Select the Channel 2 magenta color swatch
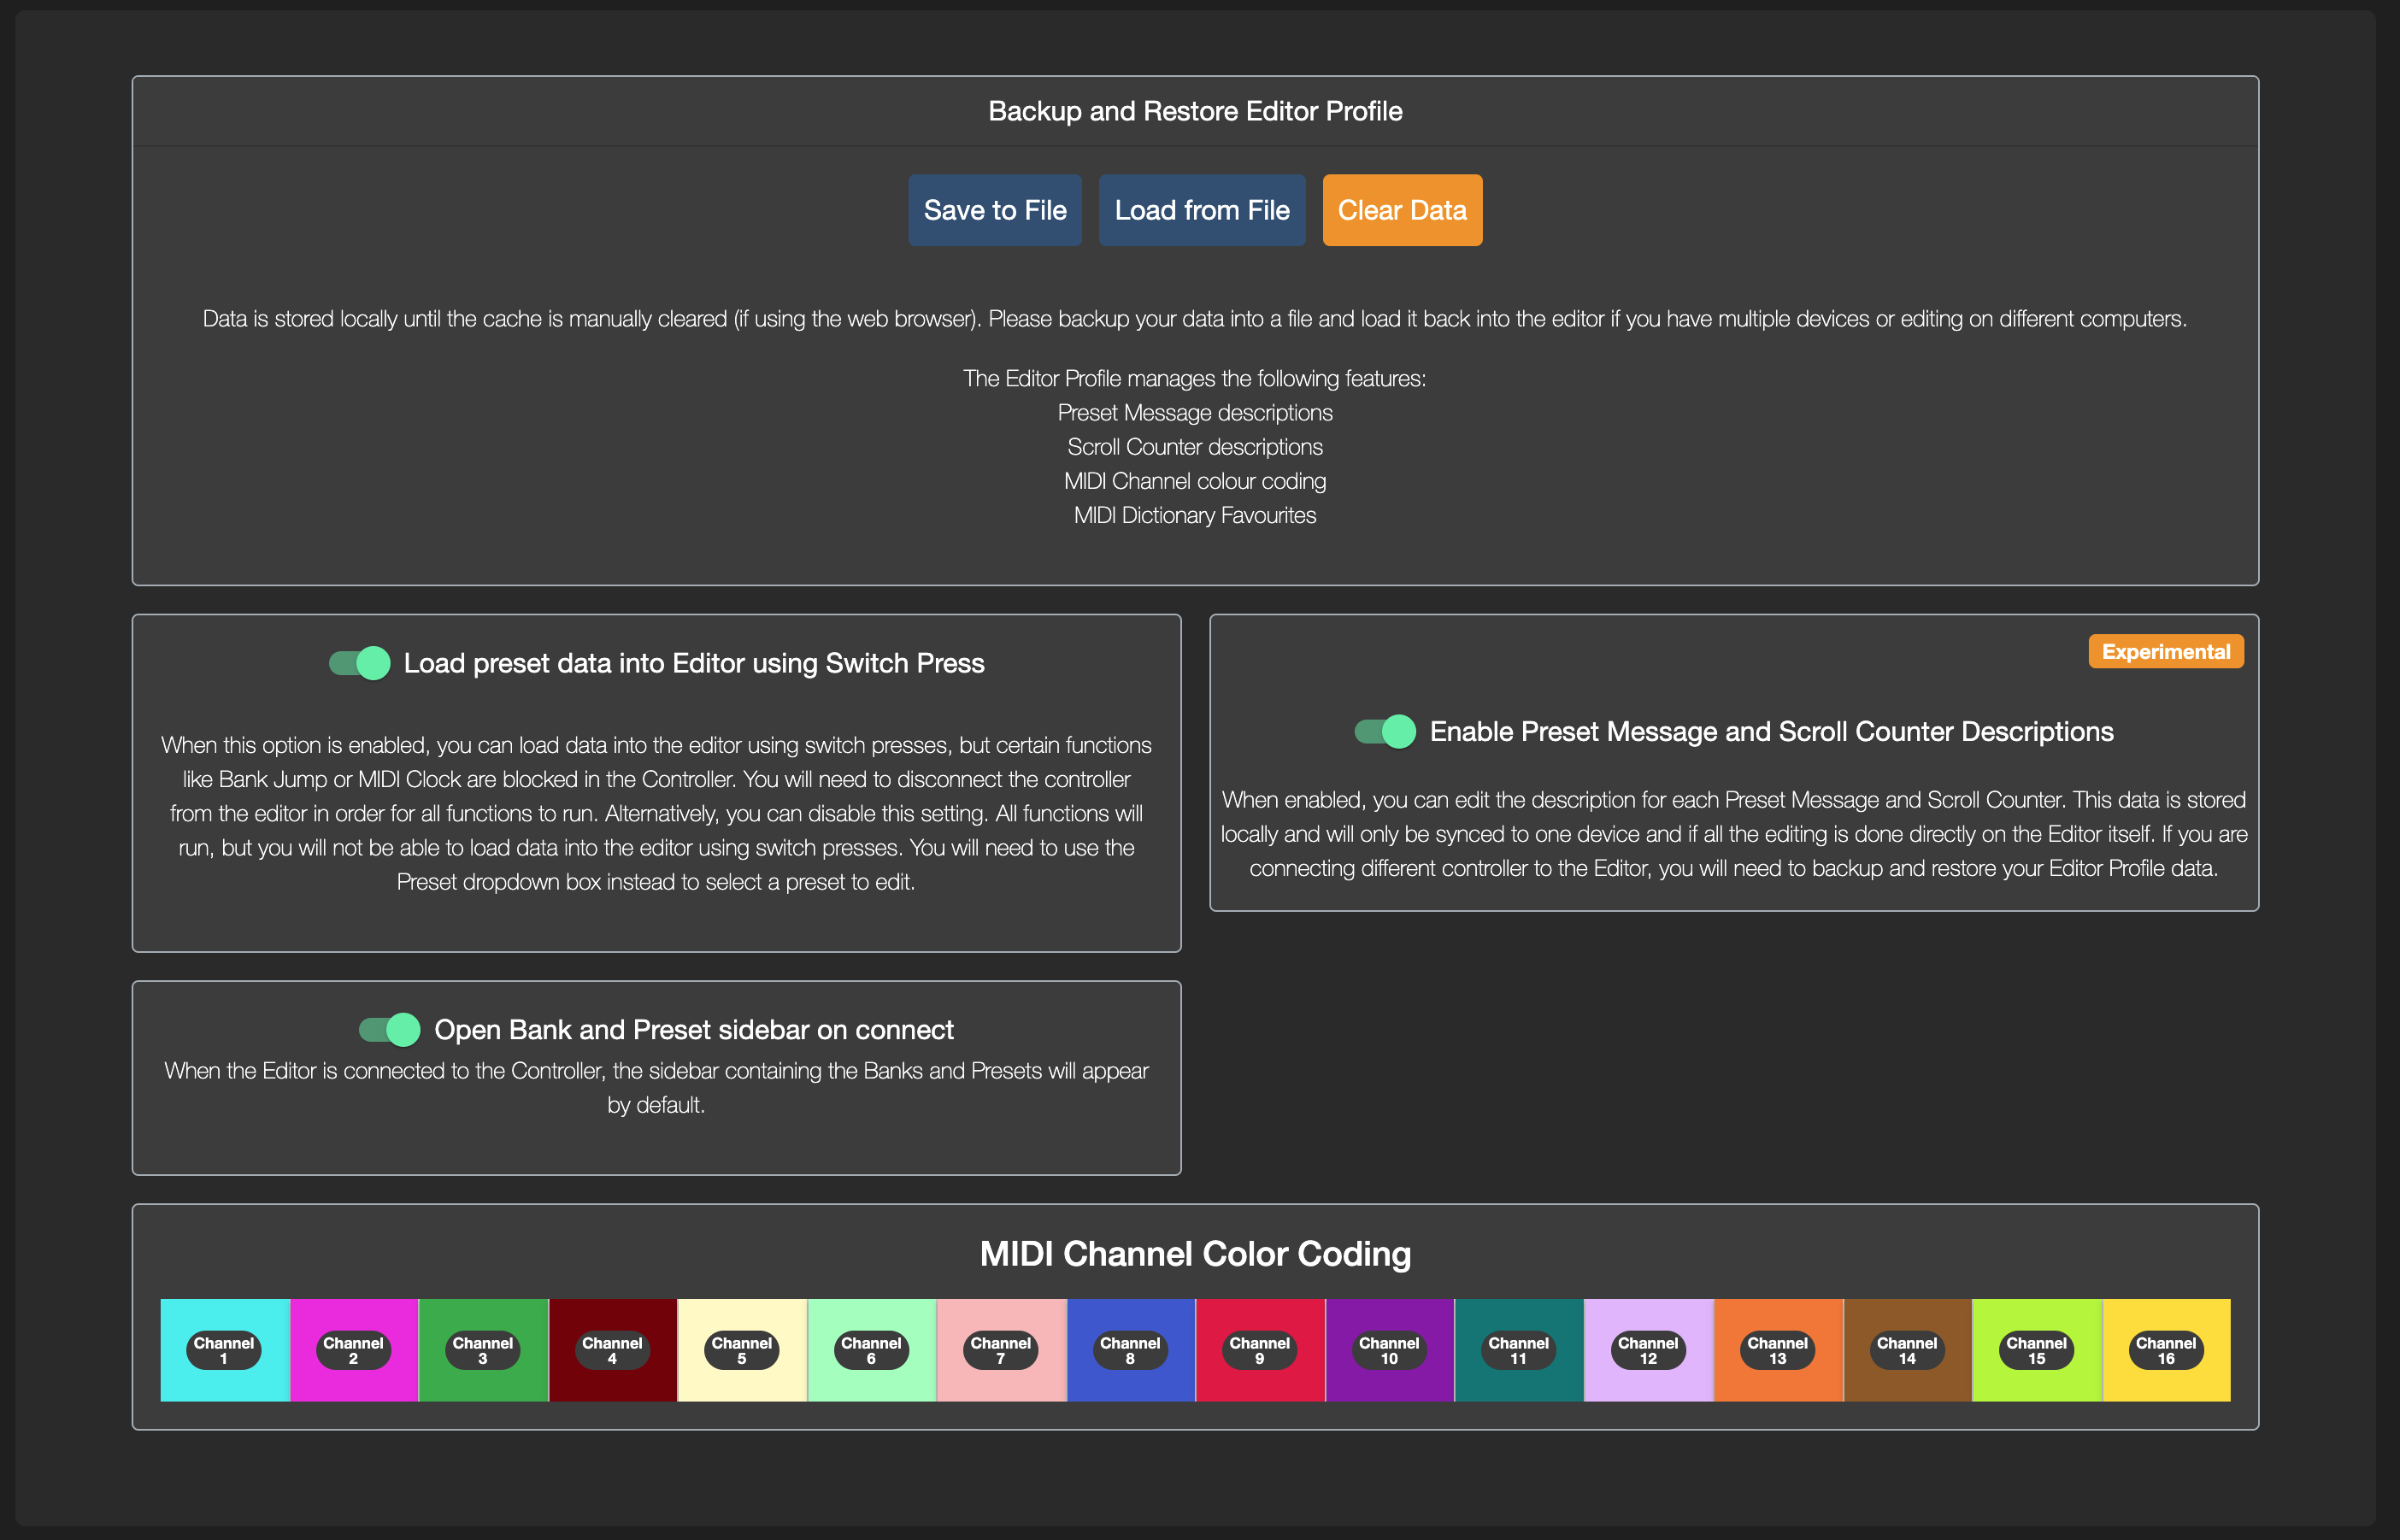The height and width of the screenshot is (1540, 2400). [352, 1350]
